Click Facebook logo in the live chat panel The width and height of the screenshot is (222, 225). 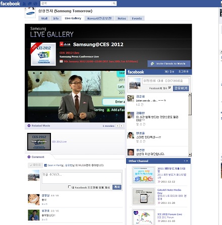[136, 72]
